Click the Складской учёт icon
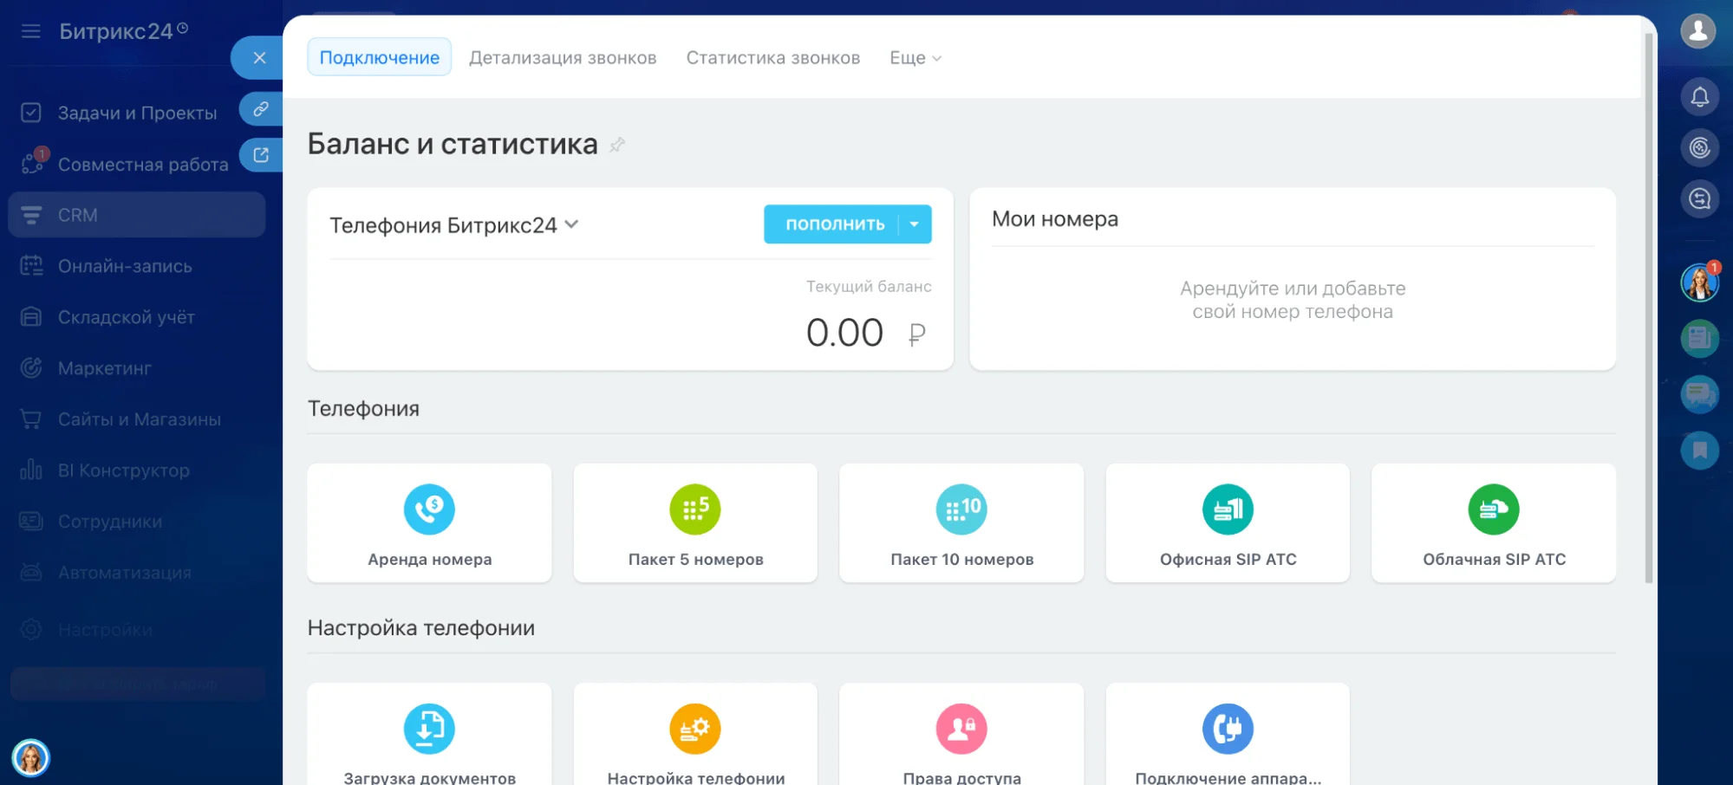Viewport: 1733px width, 785px height. coord(31,317)
